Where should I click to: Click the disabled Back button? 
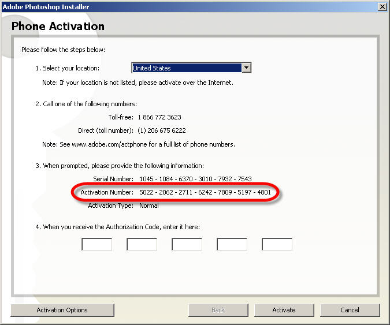click(x=218, y=310)
